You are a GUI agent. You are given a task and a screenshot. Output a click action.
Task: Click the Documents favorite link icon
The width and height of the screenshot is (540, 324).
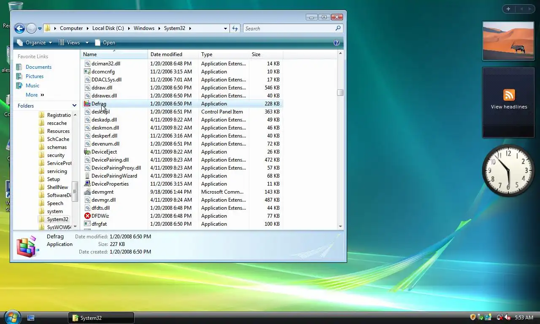tap(19, 67)
